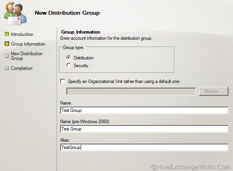Jump to the Completion wizard step
The width and height of the screenshot is (233, 171).
coord(22,68)
